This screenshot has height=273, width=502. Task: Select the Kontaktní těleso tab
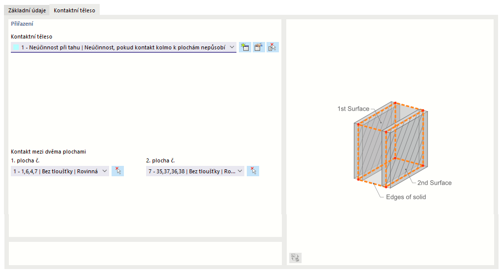click(x=75, y=10)
